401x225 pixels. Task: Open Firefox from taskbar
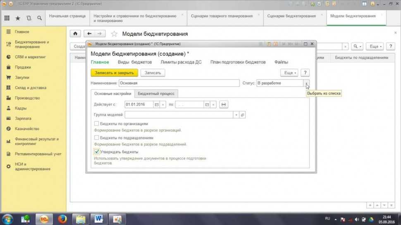[x=62, y=219]
